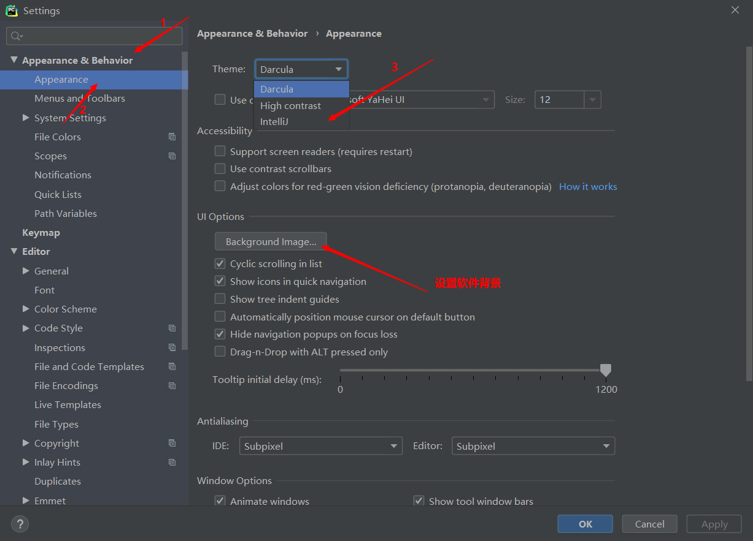
Task: Expand the Emmet tree node
Action: tap(26, 501)
